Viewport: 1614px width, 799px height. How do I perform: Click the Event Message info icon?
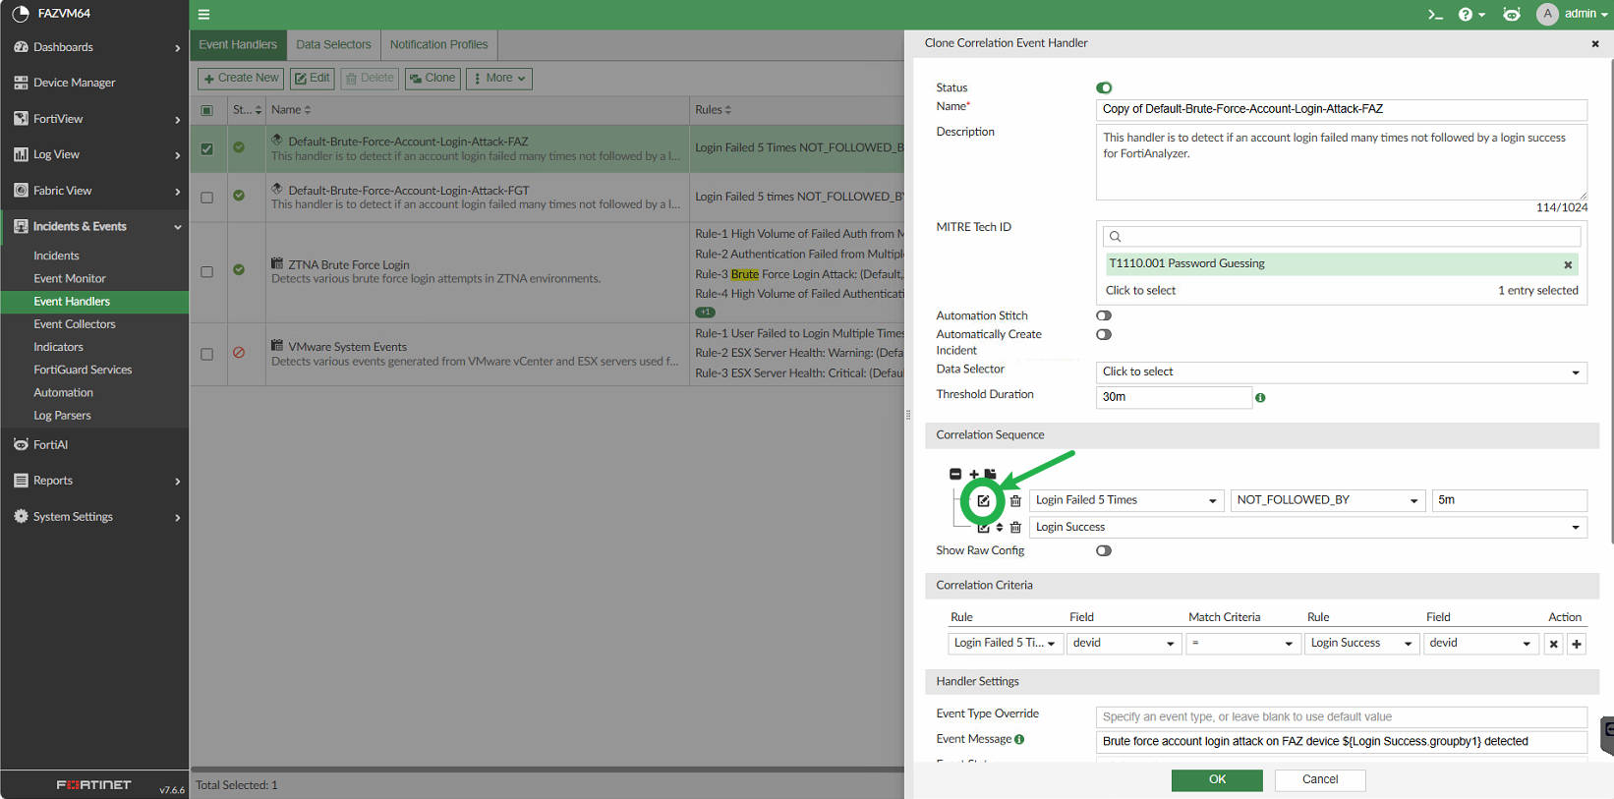[x=1019, y=739]
